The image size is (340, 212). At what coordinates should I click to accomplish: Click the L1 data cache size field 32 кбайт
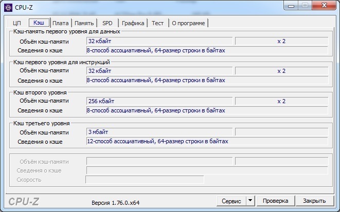coord(159,41)
